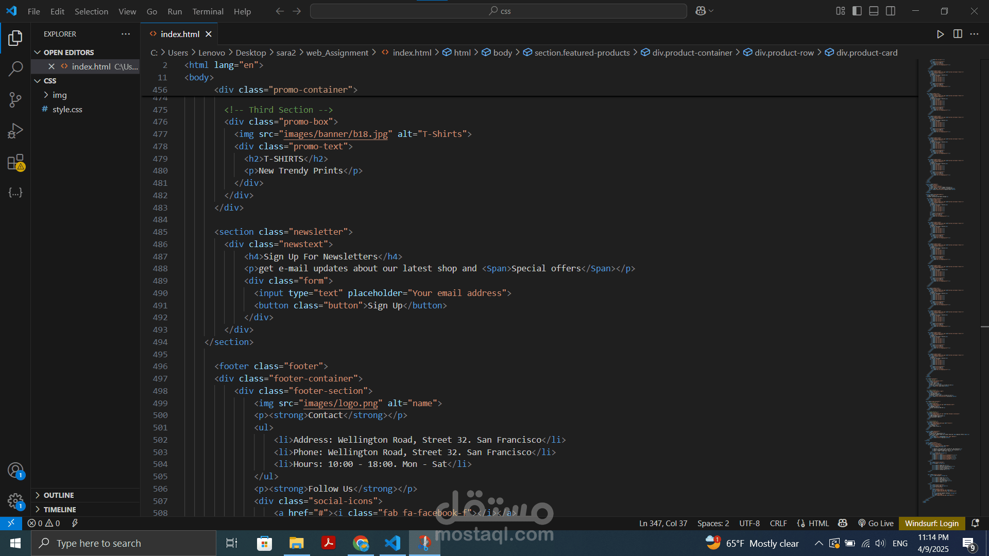The width and height of the screenshot is (989, 556).
Task: Go to line via Ln 347, Col 37
Action: click(663, 523)
